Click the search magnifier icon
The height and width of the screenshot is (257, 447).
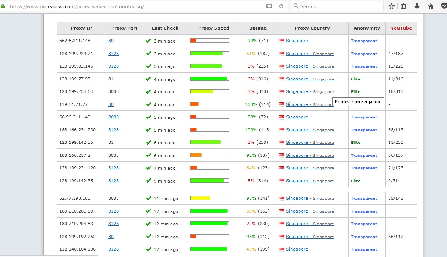[x=296, y=6]
